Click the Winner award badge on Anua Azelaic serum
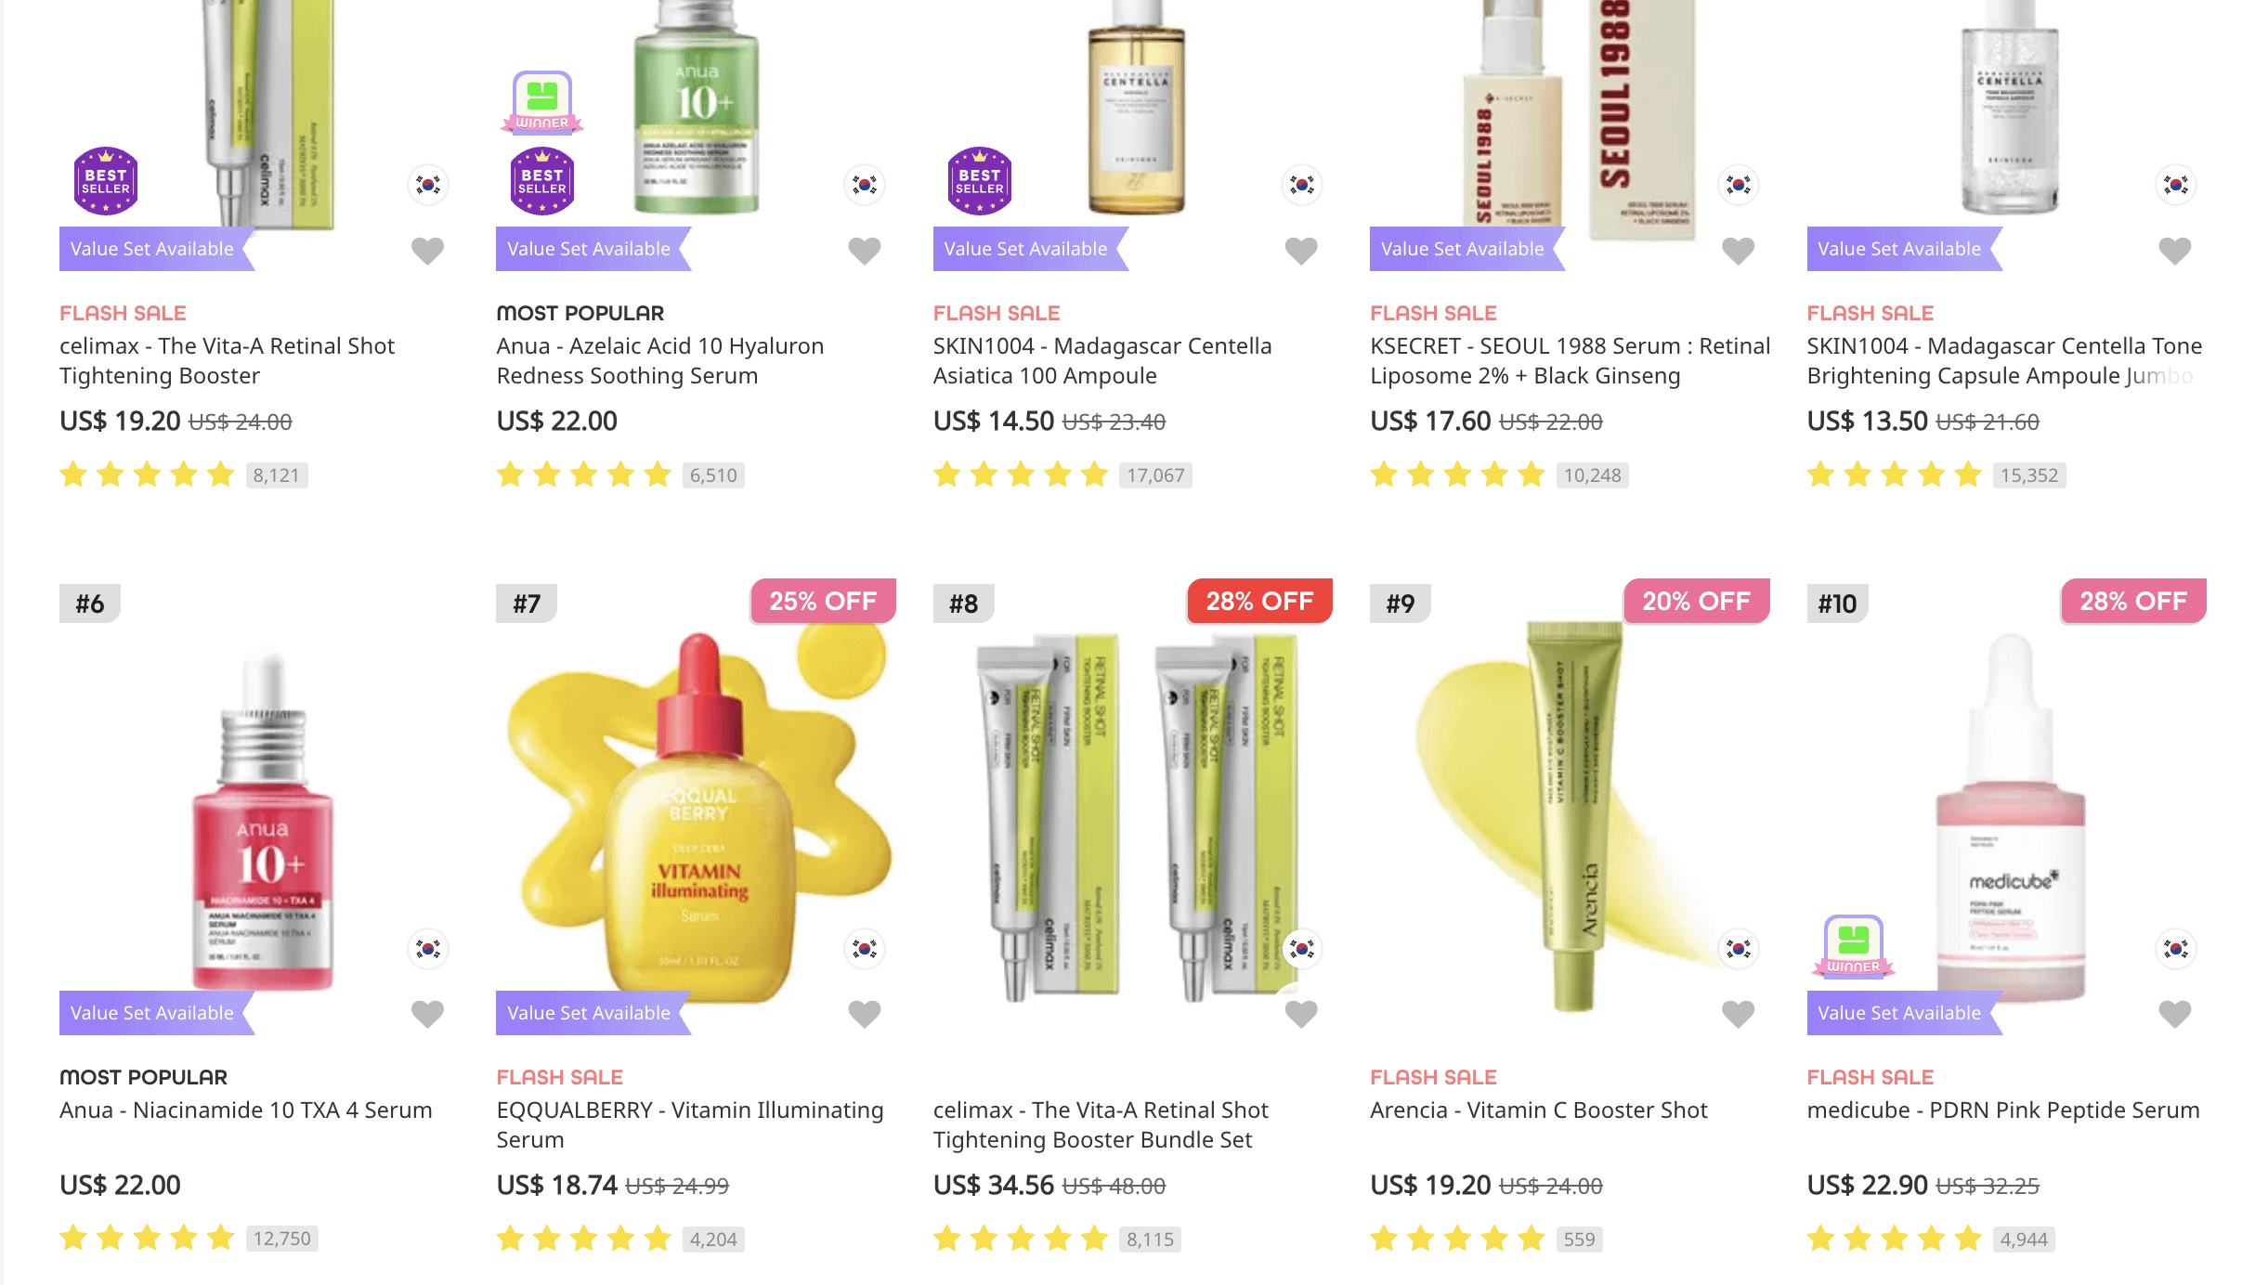The width and height of the screenshot is (2268, 1285). (542, 102)
